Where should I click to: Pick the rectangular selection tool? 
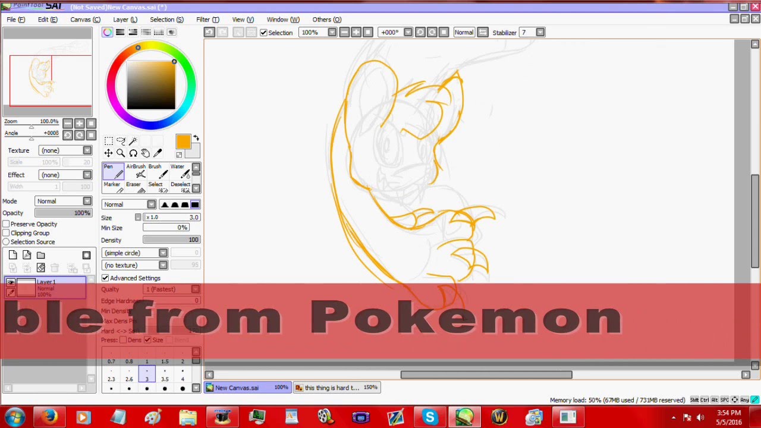(x=109, y=141)
